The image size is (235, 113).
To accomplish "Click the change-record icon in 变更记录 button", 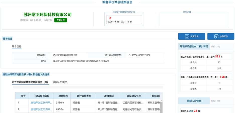I will 187,36.
